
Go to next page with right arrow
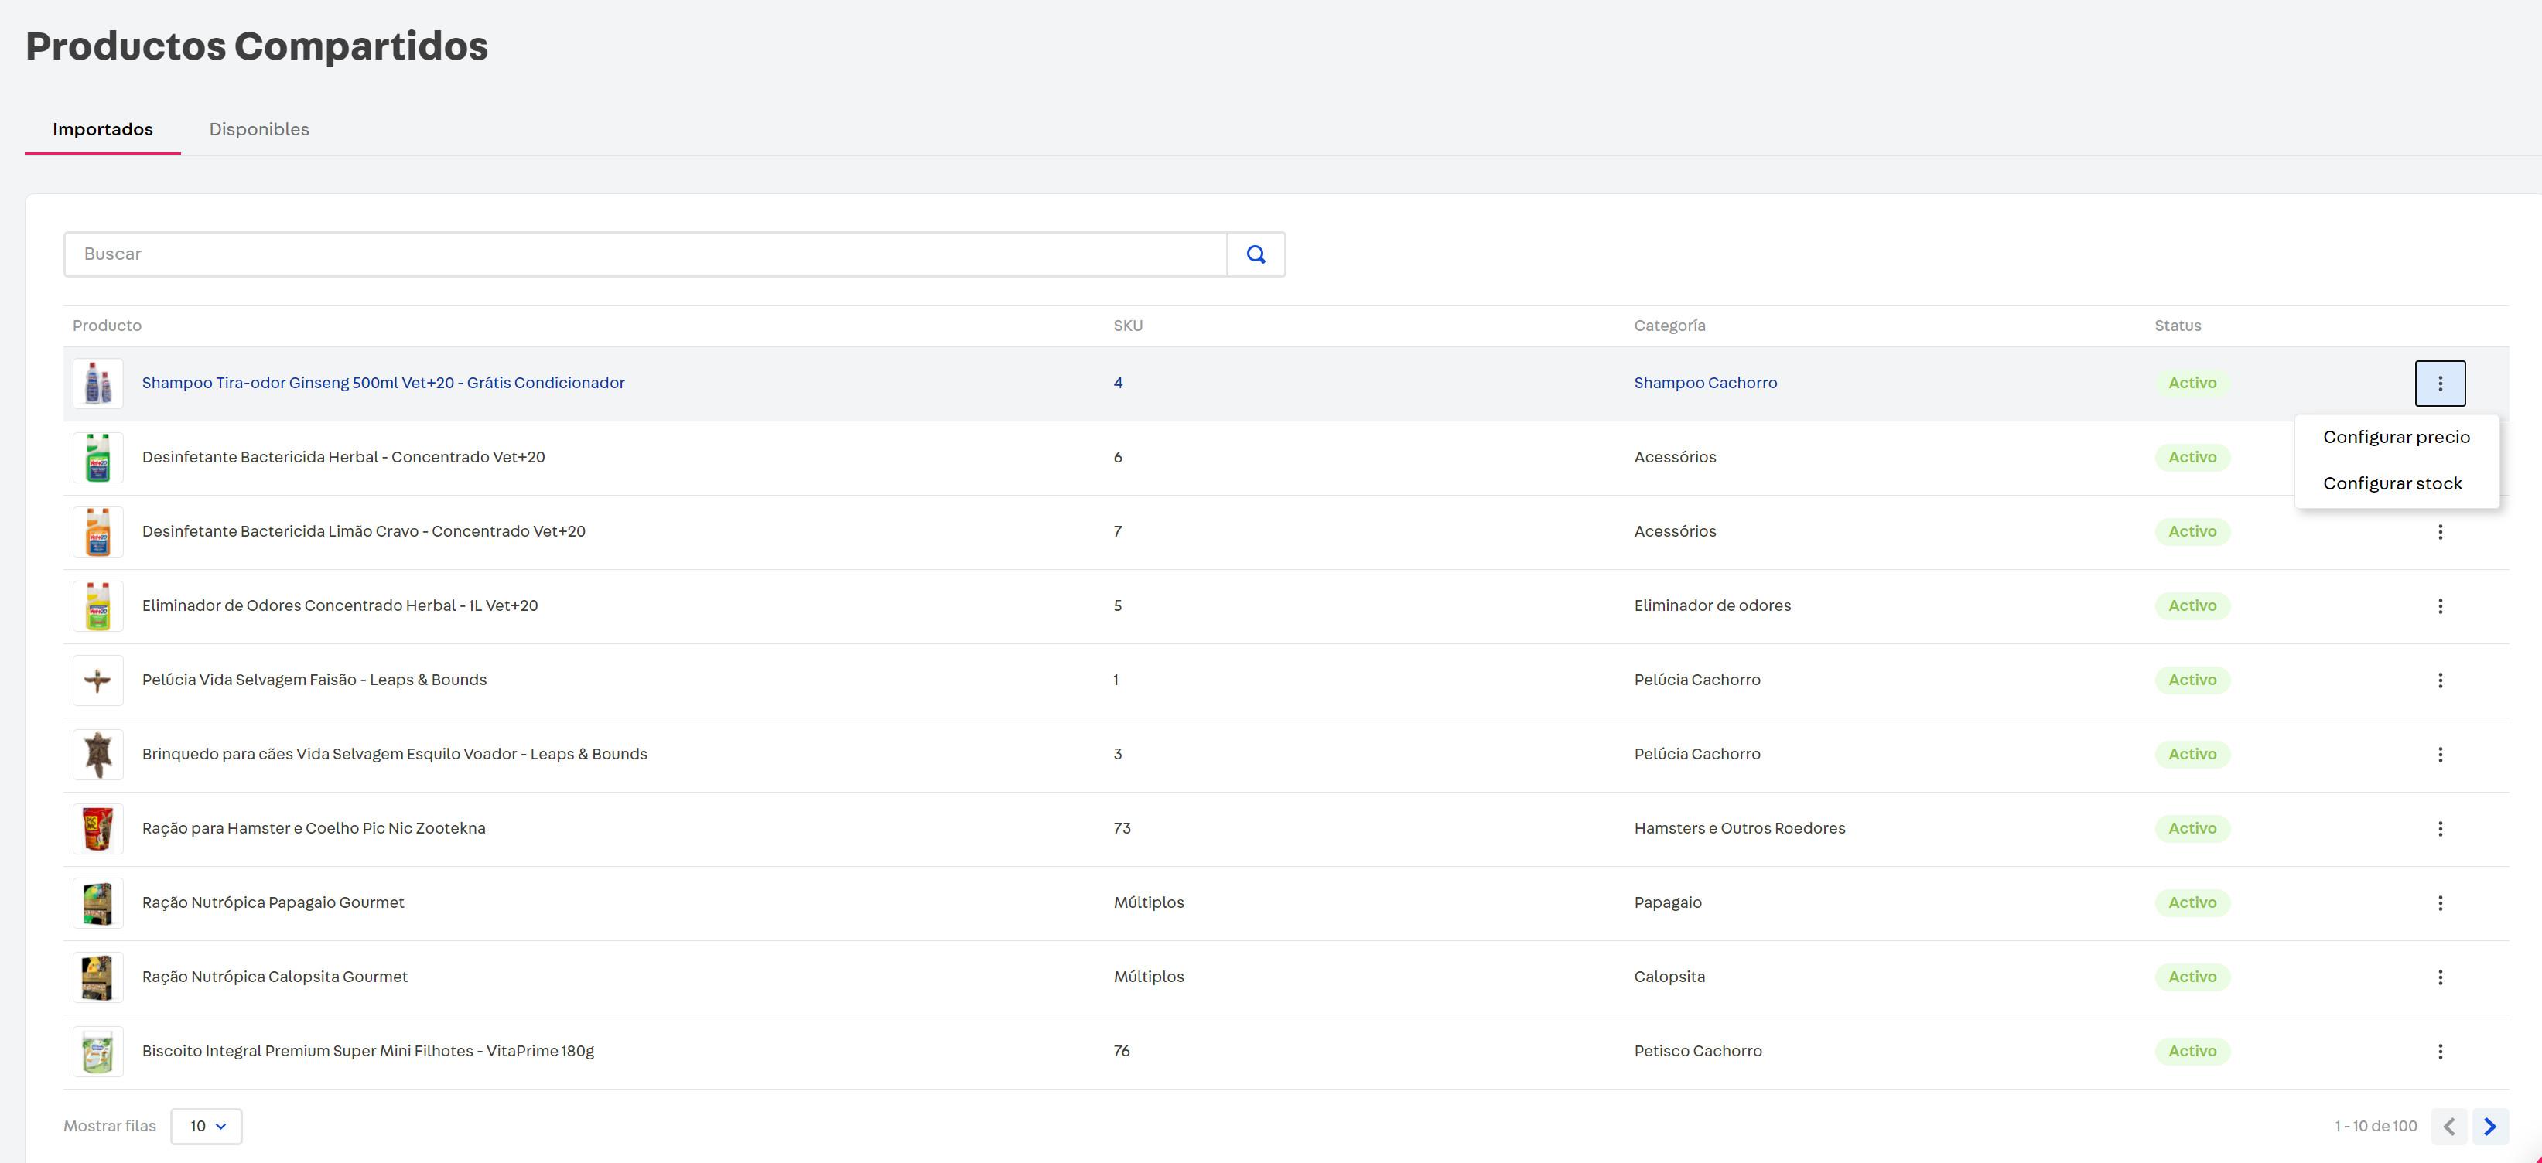tap(2489, 1127)
